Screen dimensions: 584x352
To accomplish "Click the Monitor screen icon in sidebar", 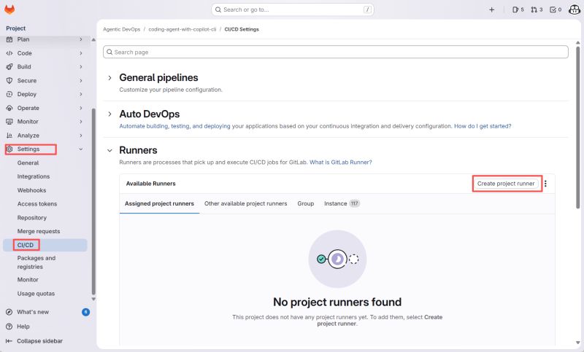I will tap(9, 122).
